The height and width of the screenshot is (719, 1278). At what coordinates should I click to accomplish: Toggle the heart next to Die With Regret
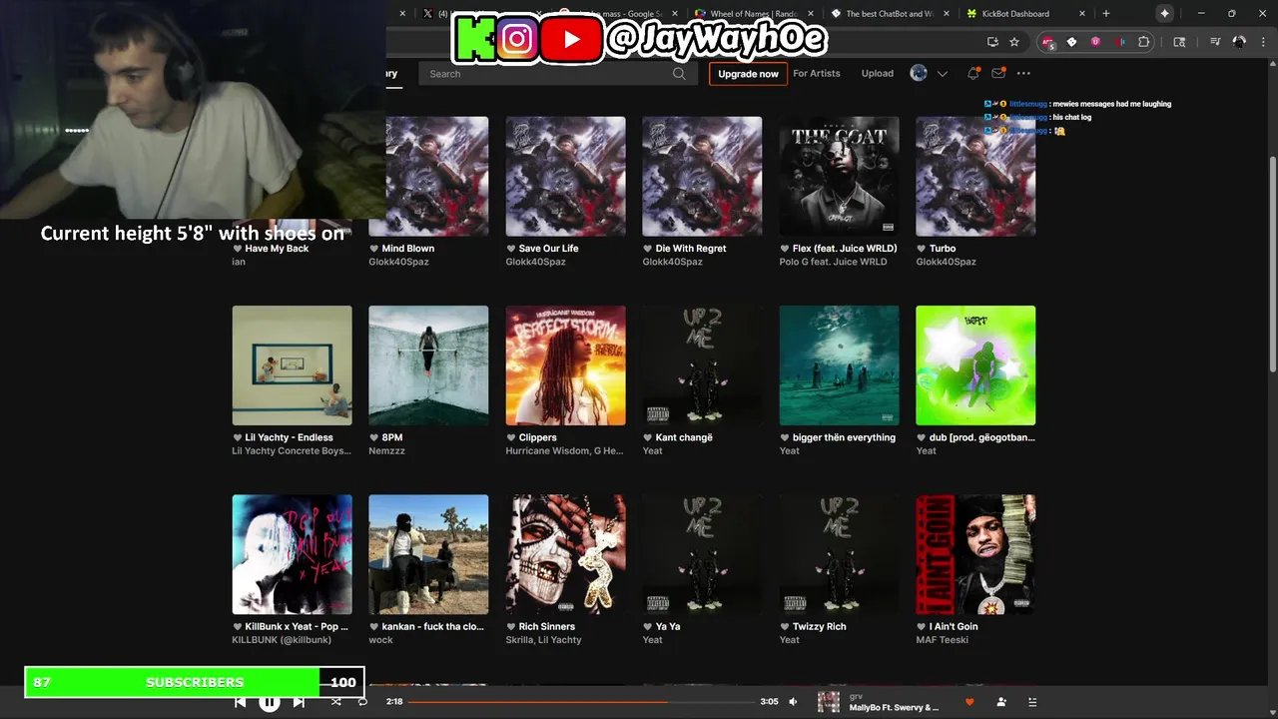coord(648,249)
